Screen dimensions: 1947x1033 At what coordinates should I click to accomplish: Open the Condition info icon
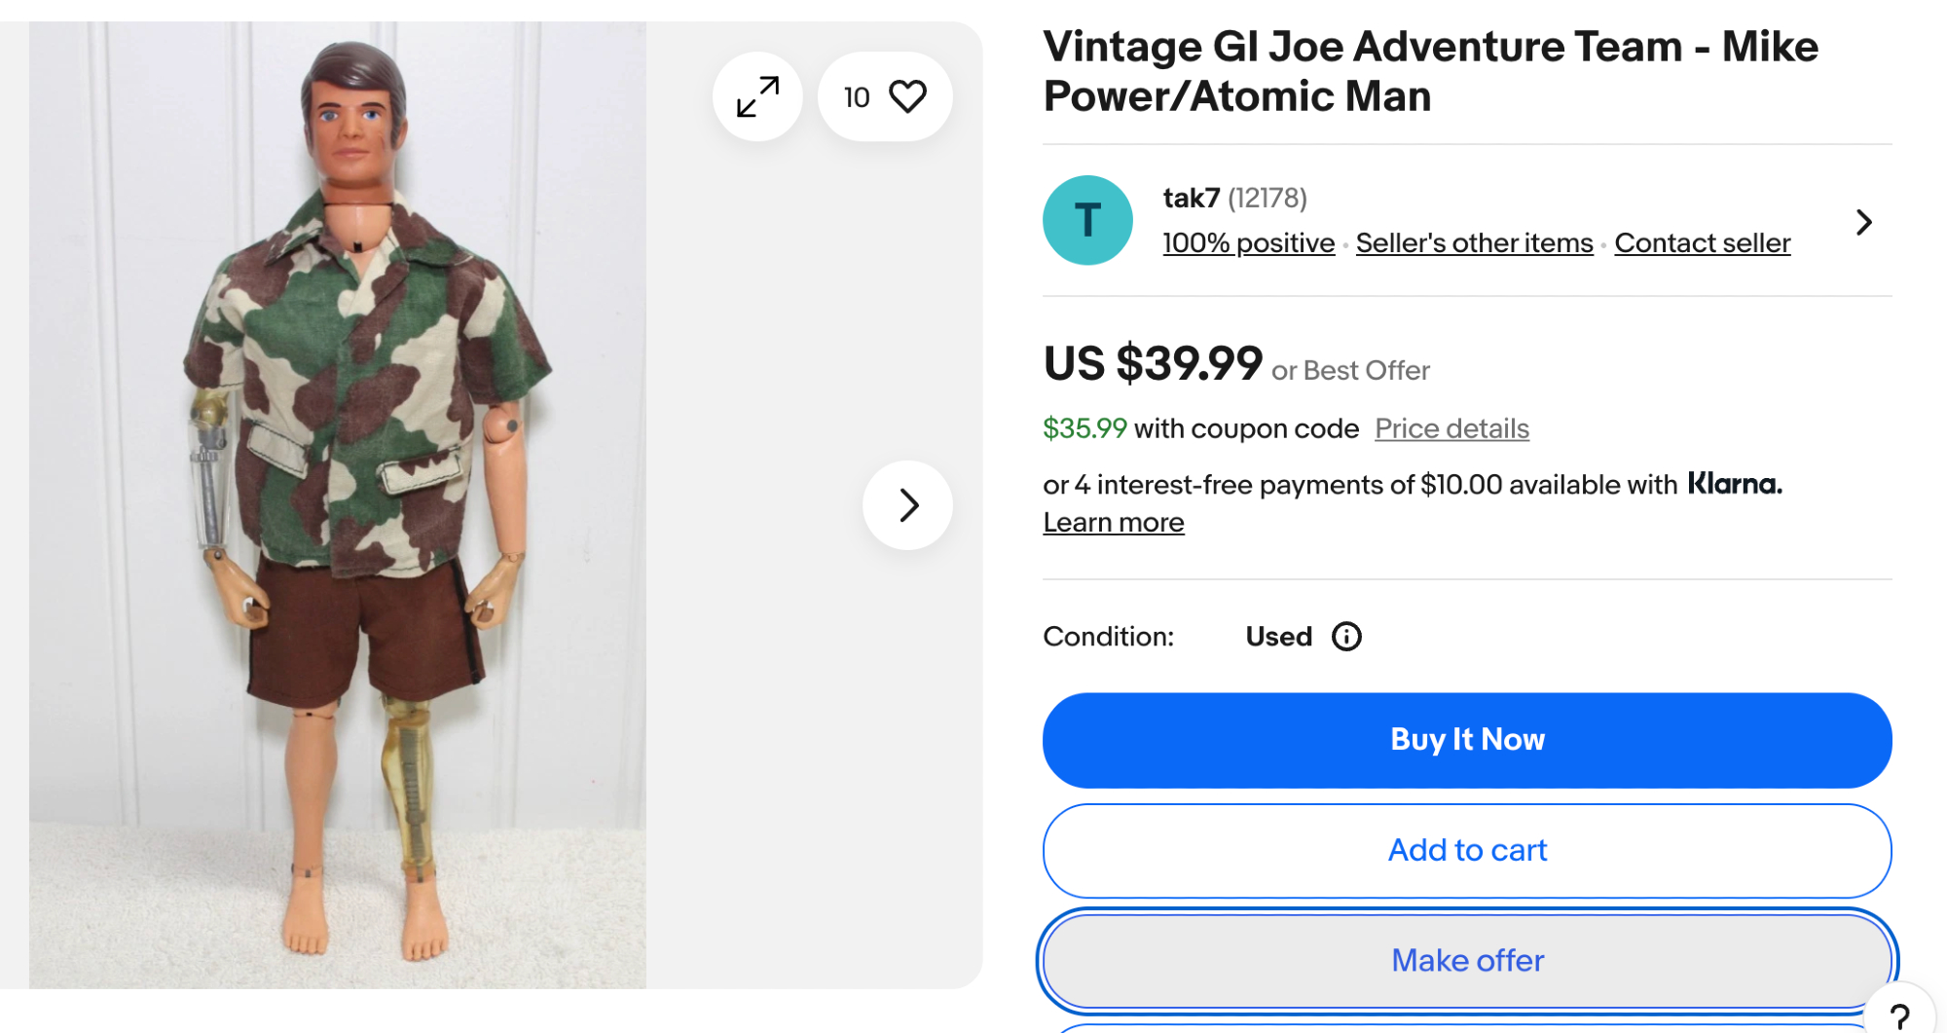(1346, 637)
